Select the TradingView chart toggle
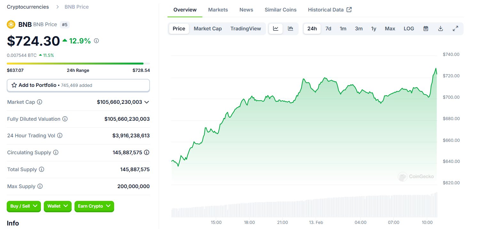Image resolution: width=477 pixels, height=229 pixels. pyautogui.click(x=246, y=28)
